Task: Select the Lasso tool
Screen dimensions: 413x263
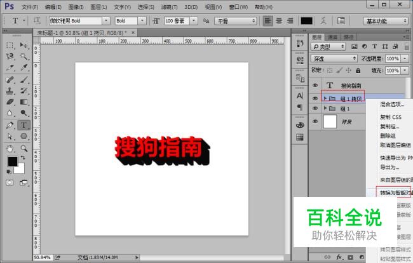Action: [x=10, y=57]
